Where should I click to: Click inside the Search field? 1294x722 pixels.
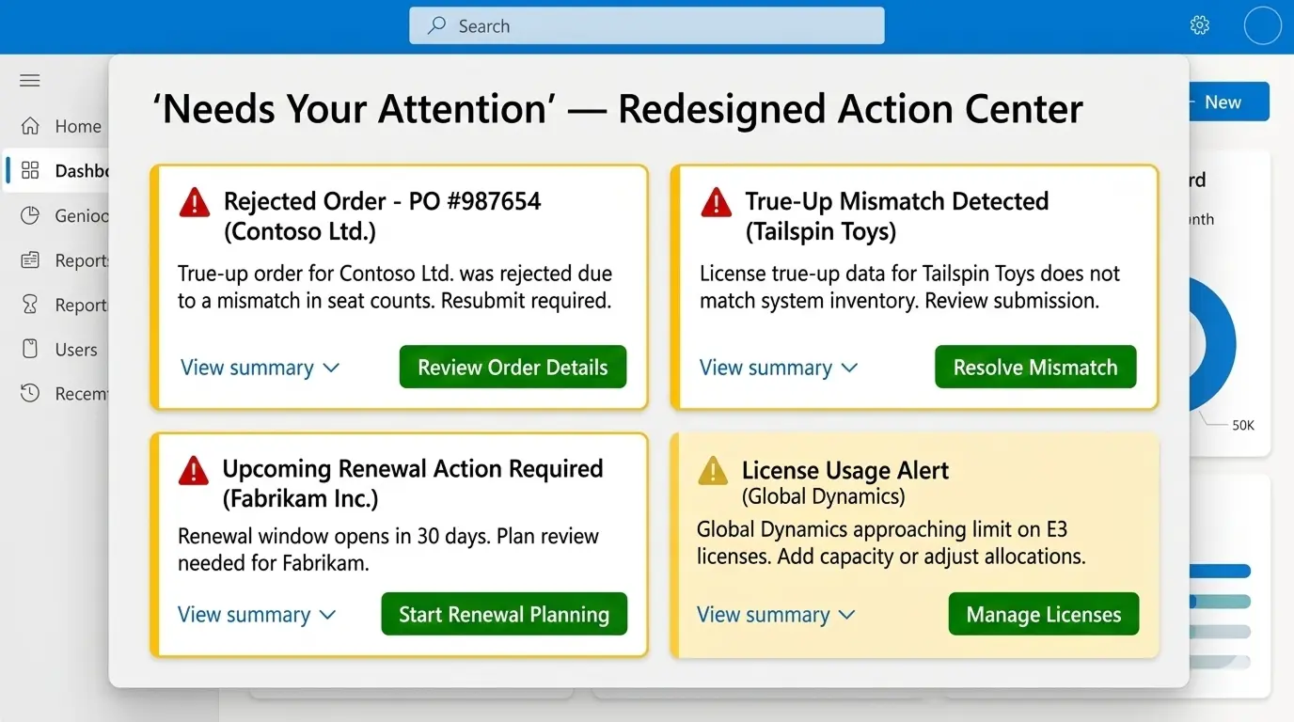(x=646, y=25)
